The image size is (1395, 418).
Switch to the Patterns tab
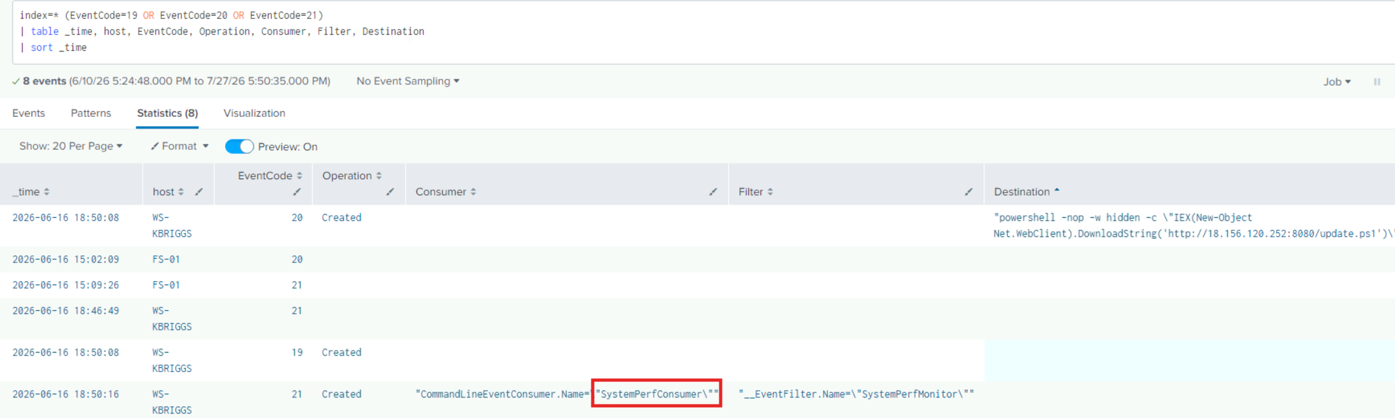point(91,113)
